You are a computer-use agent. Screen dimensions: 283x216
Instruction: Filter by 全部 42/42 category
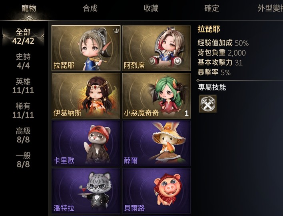point(23,36)
